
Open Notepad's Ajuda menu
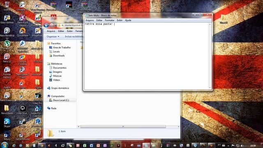(x=128, y=20)
